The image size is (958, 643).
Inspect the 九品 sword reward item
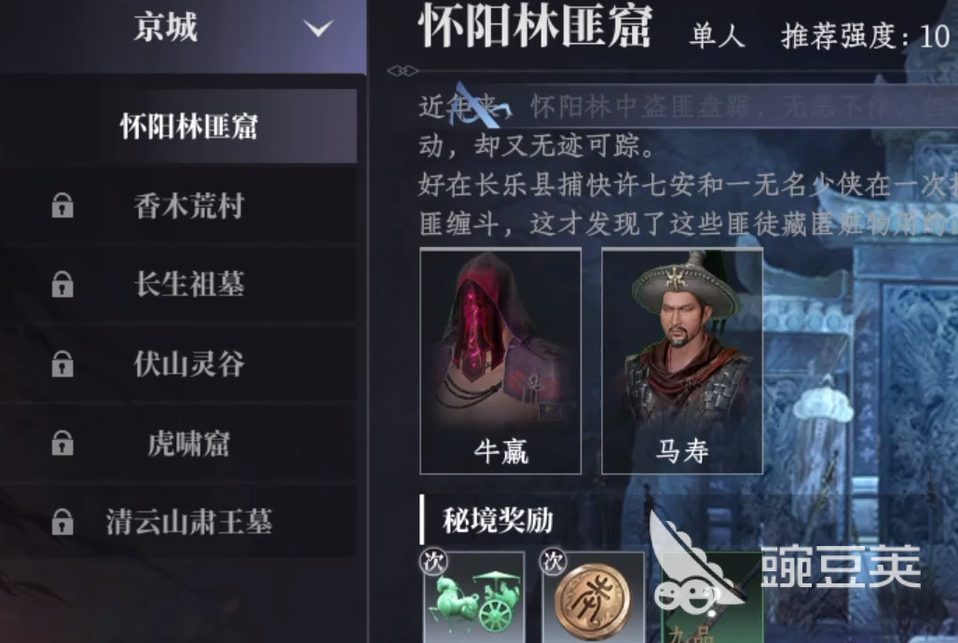tap(712, 597)
